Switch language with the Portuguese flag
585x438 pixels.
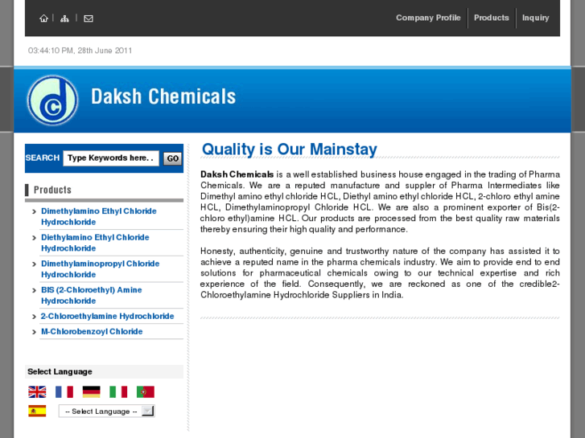[146, 391]
